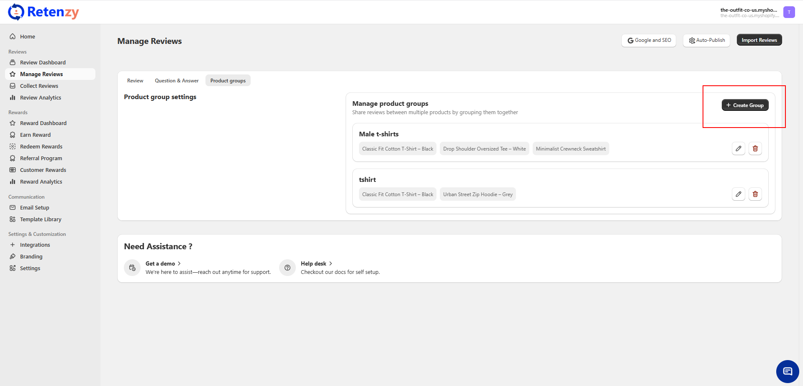Expand the Help desk chevron

point(331,263)
